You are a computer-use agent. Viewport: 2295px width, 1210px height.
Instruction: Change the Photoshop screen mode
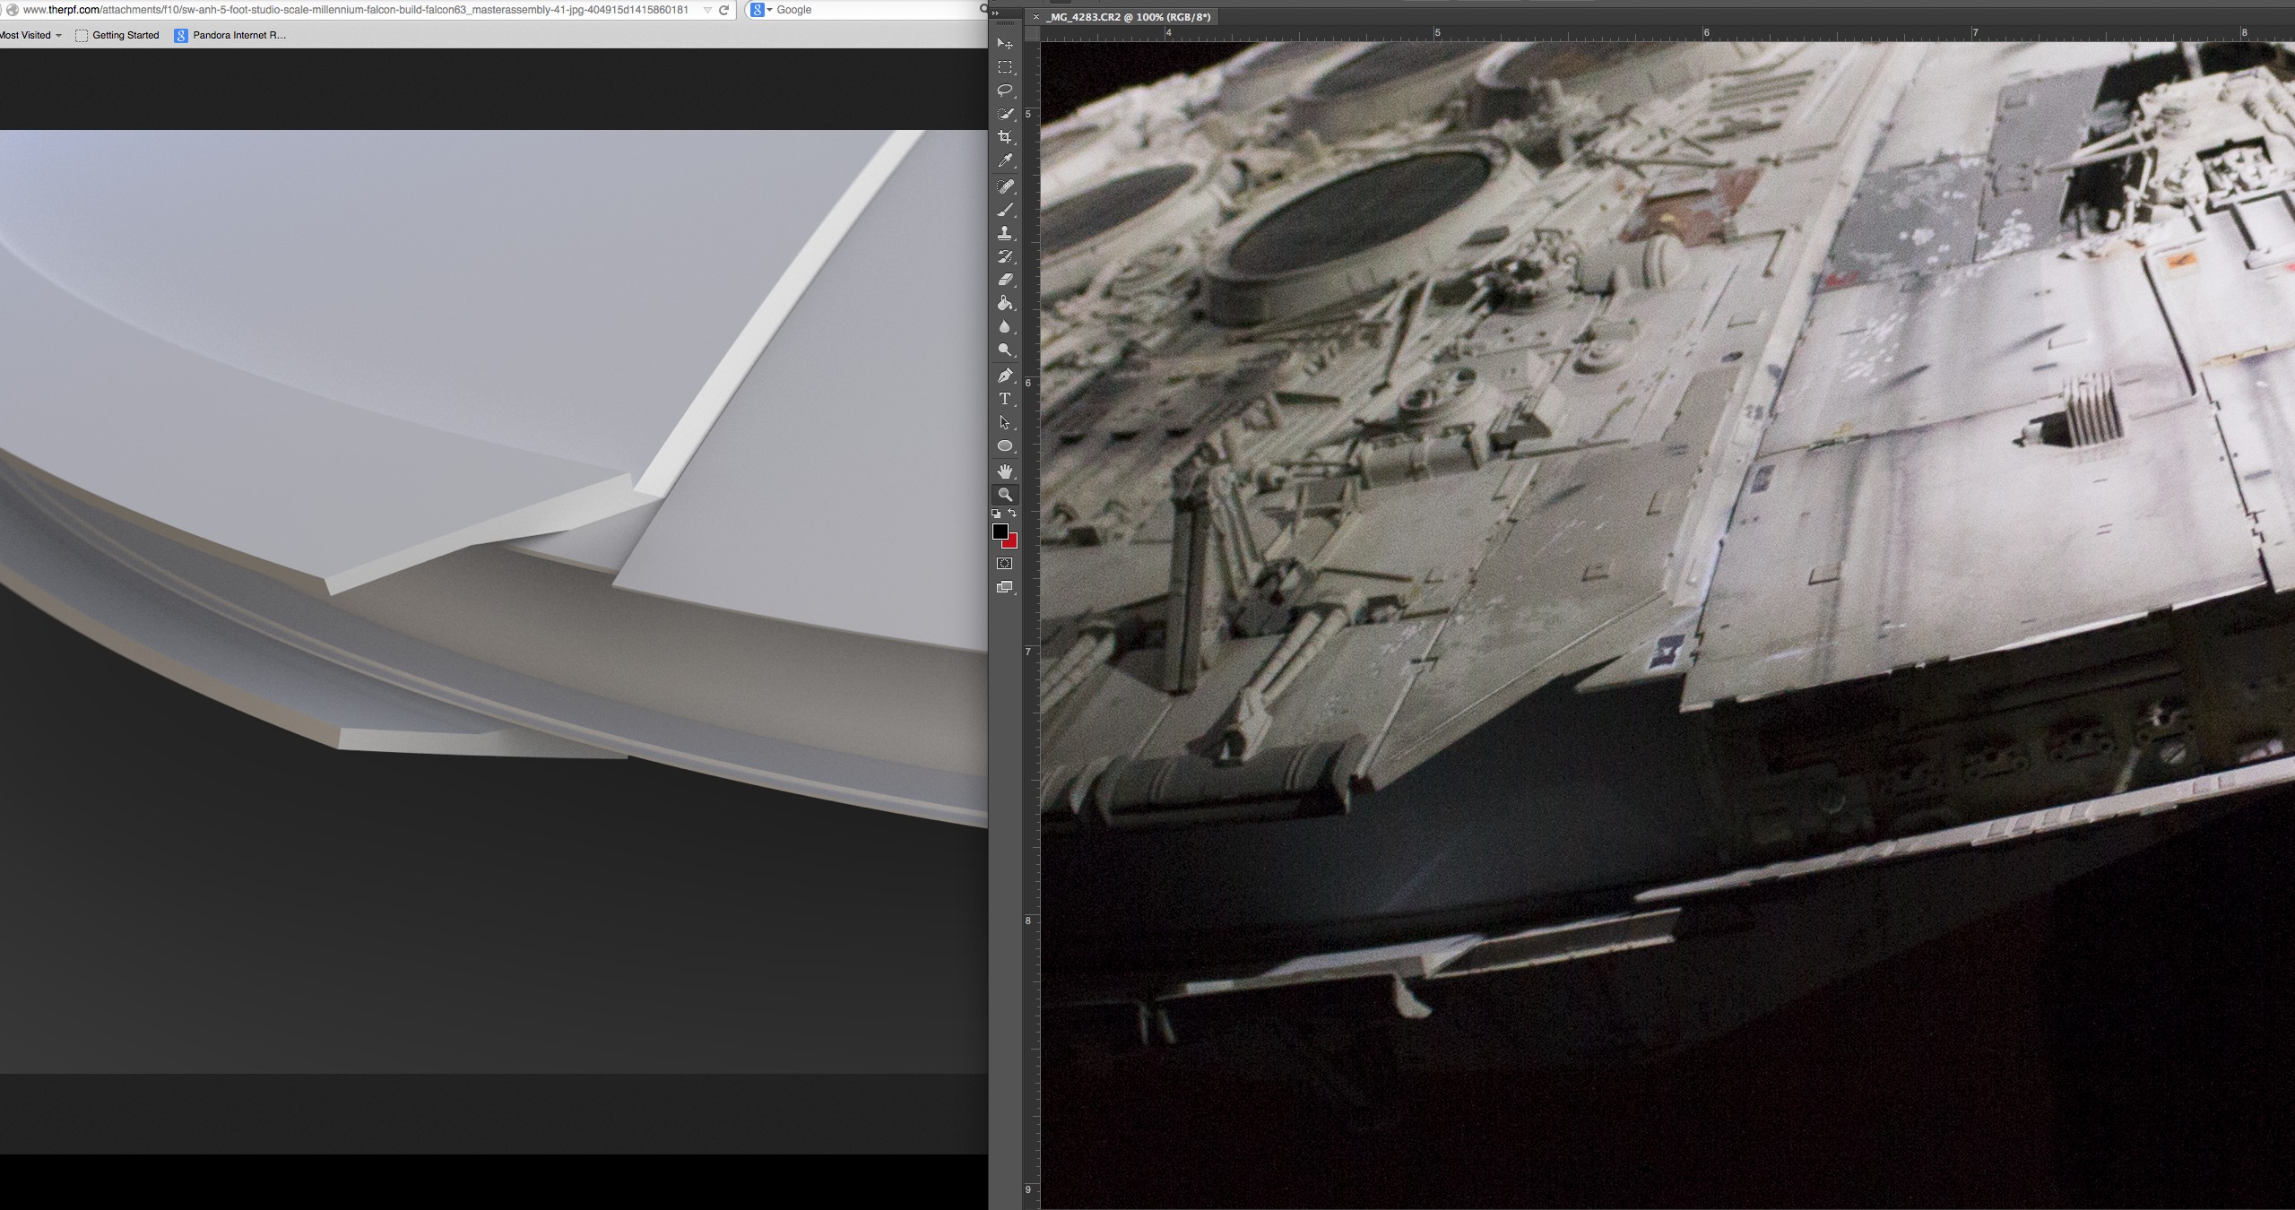pyautogui.click(x=1005, y=587)
